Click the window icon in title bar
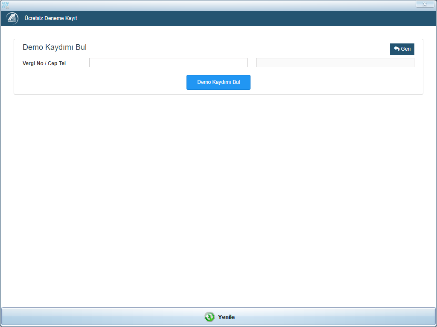Image resolution: width=437 pixels, height=327 pixels. coord(5,5)
